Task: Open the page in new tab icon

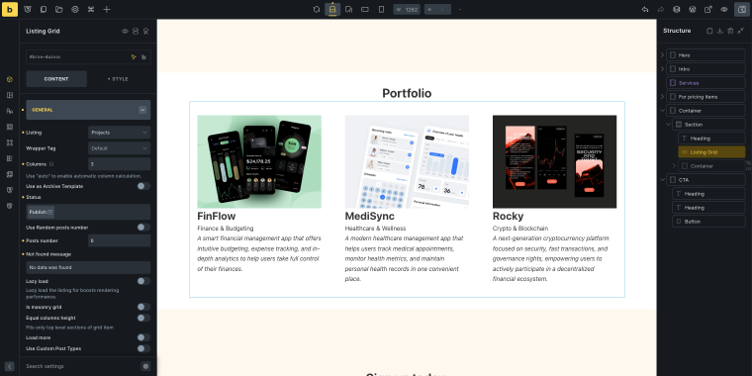Action: coord(707,9)
